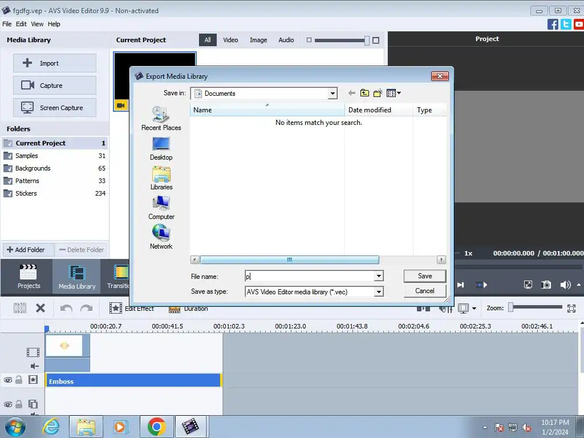Click the Duration toolbar button

188,309
